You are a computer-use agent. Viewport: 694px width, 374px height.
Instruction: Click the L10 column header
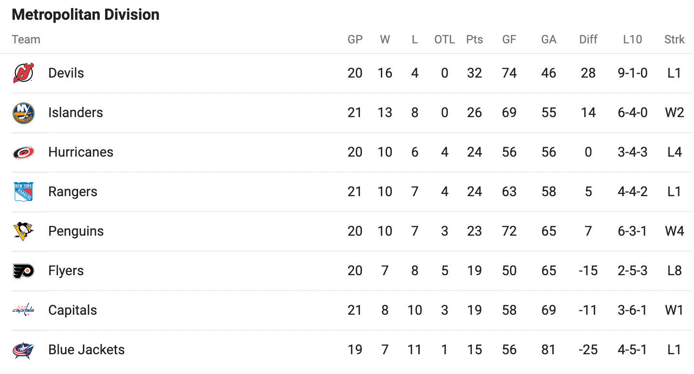[x=632, y=40]
